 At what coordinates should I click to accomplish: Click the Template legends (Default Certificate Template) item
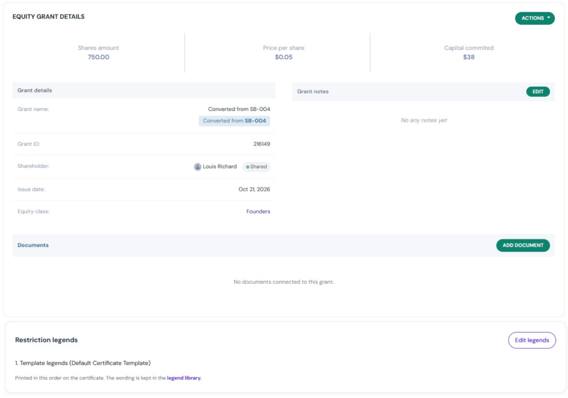pos(83,363)
